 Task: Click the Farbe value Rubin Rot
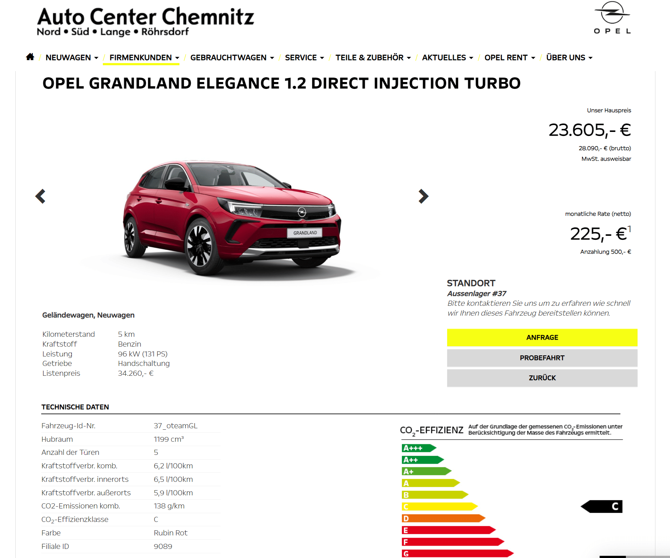pyautogui.click(x=171, y=533)
